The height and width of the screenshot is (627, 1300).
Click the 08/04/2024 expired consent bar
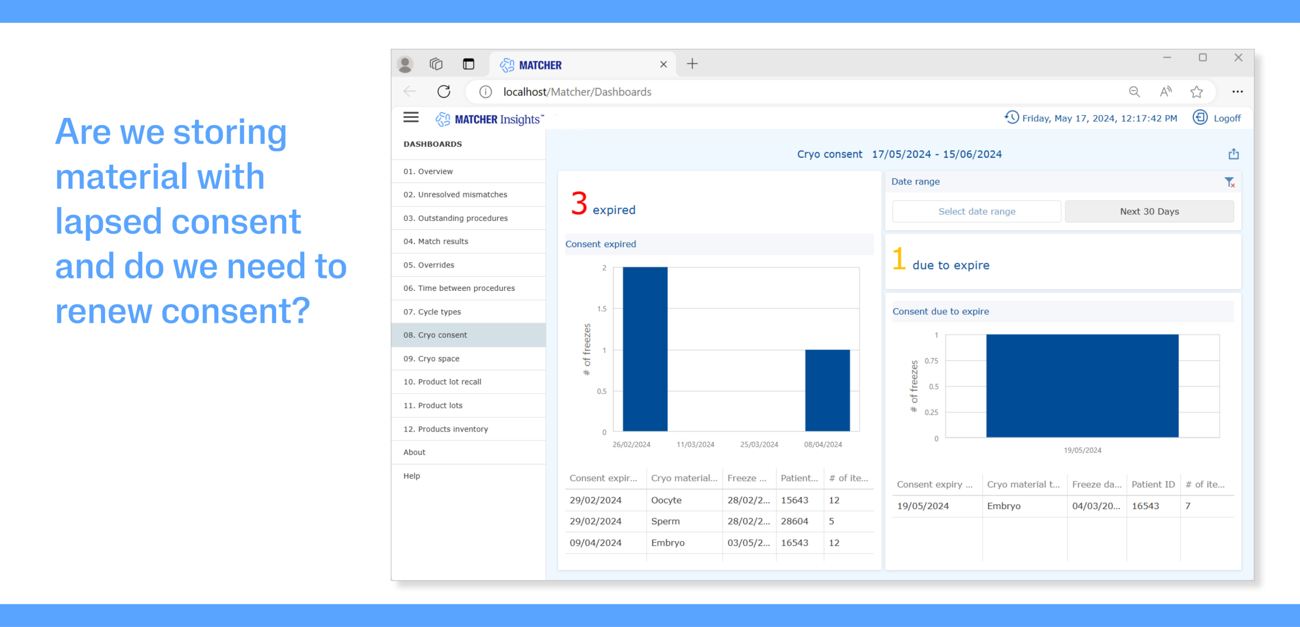(827, 390)
